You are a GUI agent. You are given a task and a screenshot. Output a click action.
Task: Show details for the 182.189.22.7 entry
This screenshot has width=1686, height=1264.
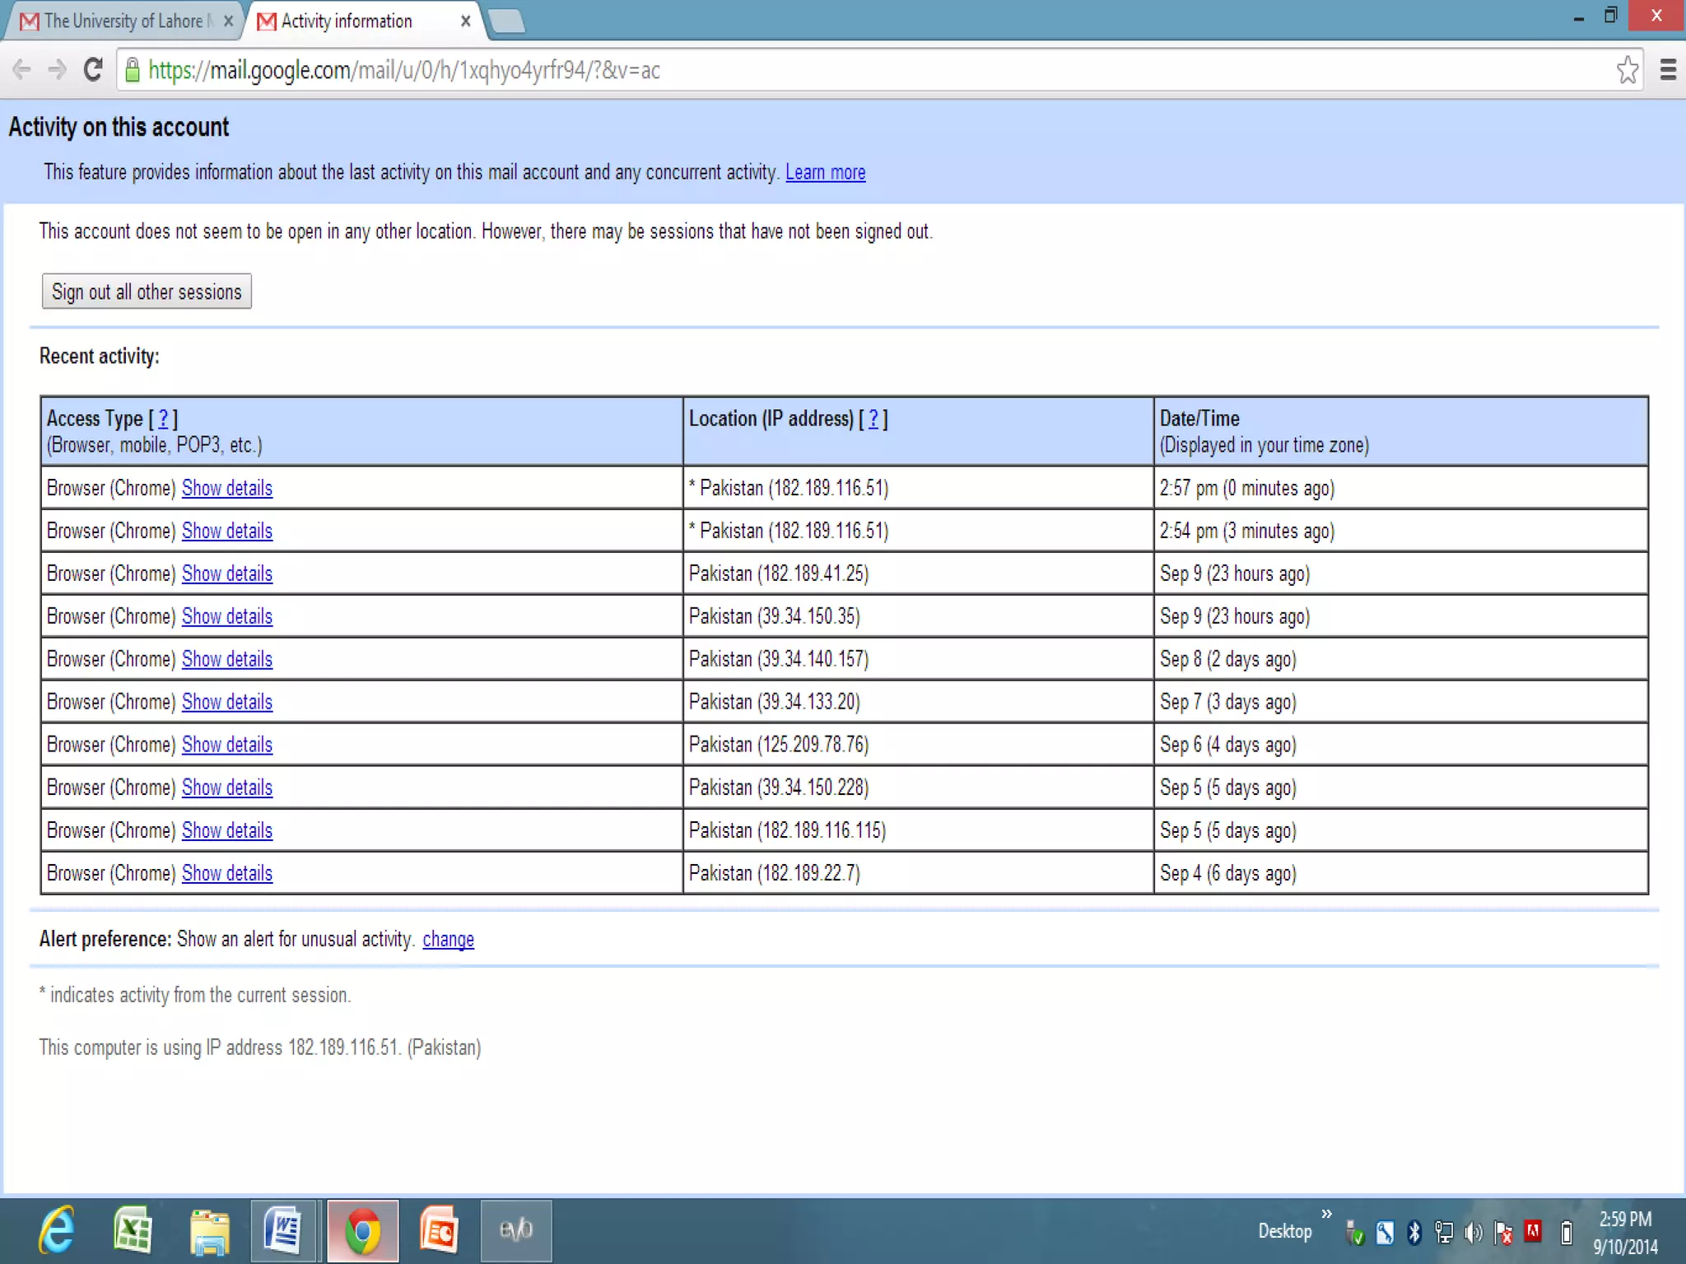[x=226, y=873]
